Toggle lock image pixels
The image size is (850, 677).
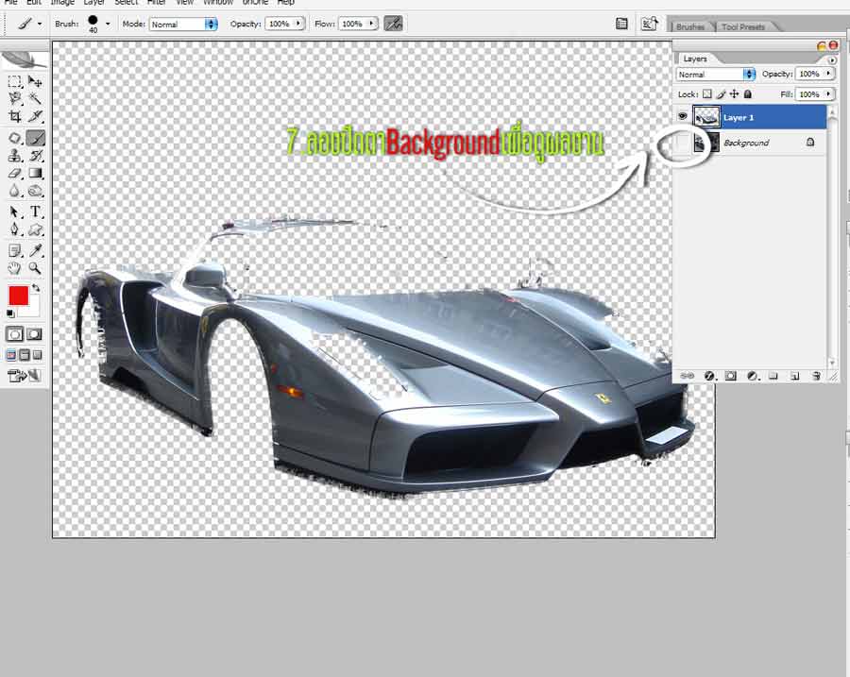tap(721, 94)
